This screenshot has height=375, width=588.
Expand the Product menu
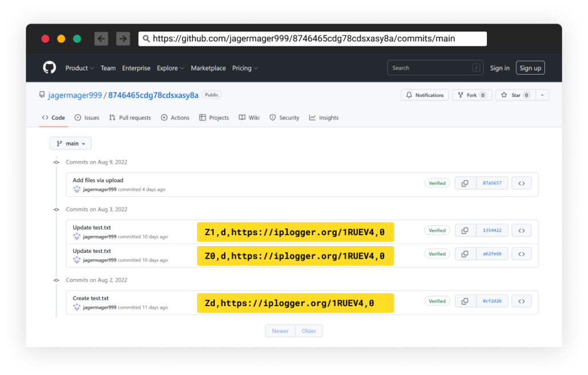[80, 68]
